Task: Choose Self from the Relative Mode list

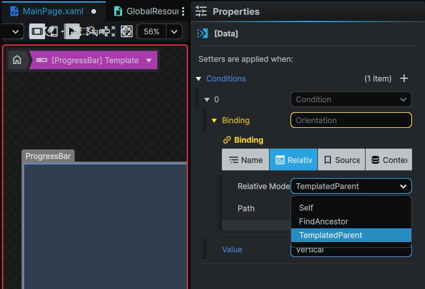Action: tap(306, 208)
